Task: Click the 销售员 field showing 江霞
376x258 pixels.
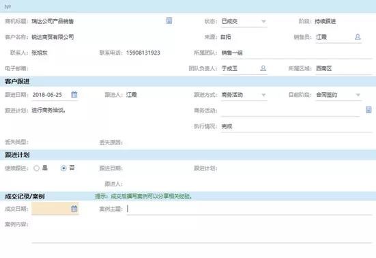Action: click(338, 37)
